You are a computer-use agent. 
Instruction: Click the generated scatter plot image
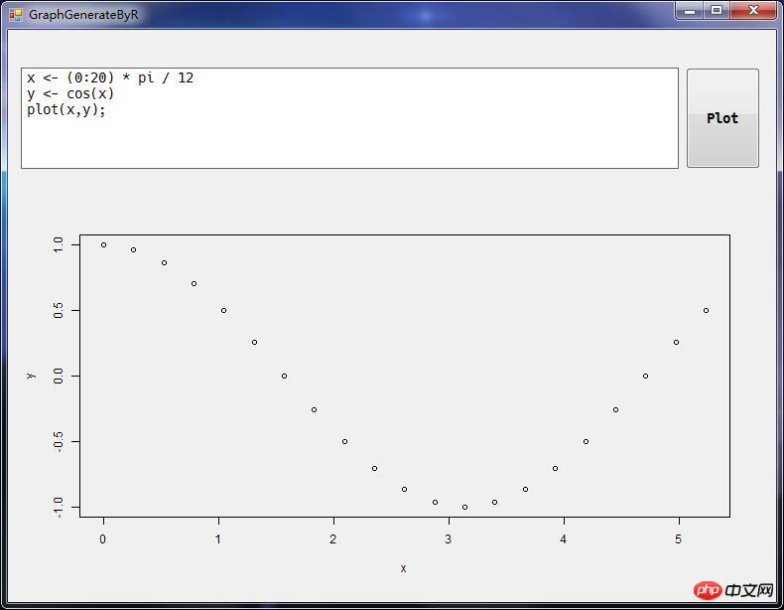[392, 400]
